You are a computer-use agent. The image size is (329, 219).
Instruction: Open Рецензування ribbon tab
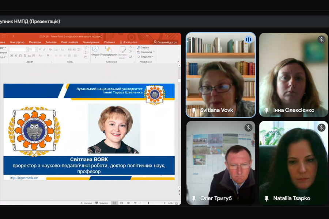pyautogui.click(x=91, y=42)
